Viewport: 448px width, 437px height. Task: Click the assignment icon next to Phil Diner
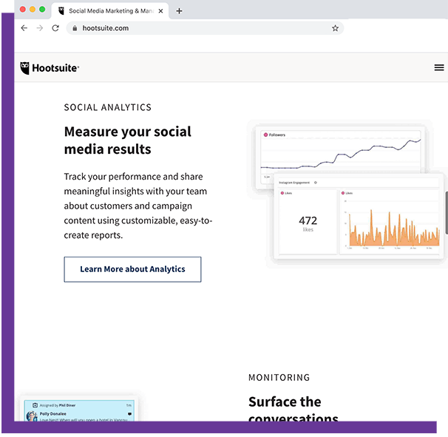tap(34, 405)
